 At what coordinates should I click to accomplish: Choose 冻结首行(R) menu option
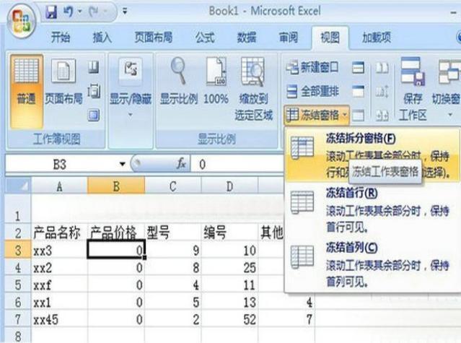pyautogui.click(x=372, y=209)
